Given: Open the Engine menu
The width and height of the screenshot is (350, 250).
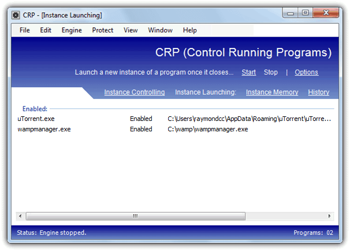Looking at the screenshot, I should tap(72, 30).
